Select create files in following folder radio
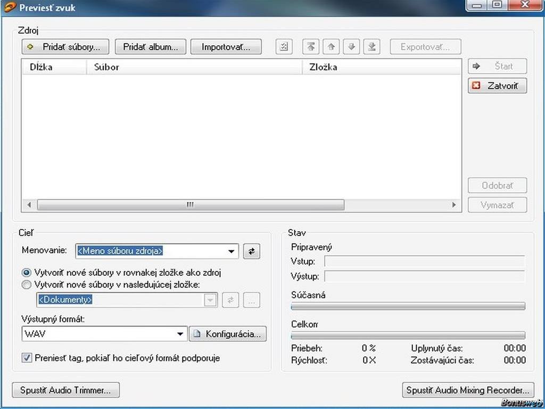545x409 pixels. [x=27, y=285]
